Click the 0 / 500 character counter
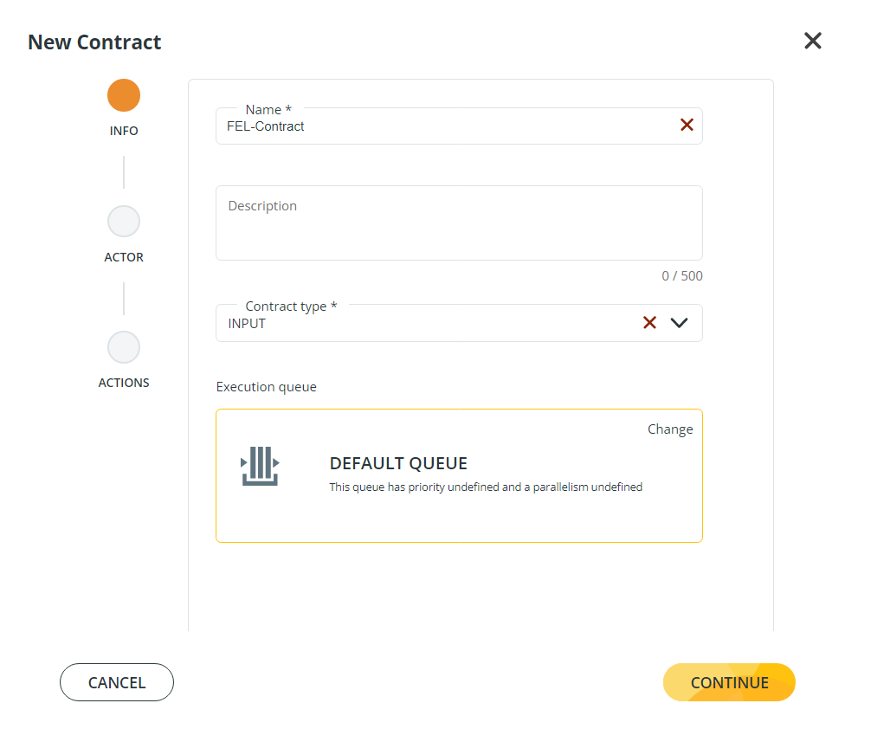The width and height of the screenshot is (871, 729). (682, 276)
